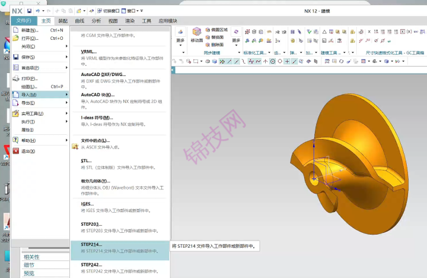Select 绘图(L) plot in the file menu
Image resolution: width=427 pixels, height=278 pixels.
click(x=40, y=87)
